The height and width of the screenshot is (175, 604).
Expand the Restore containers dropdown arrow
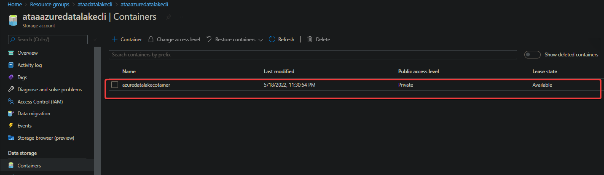(x=260, y=40)
